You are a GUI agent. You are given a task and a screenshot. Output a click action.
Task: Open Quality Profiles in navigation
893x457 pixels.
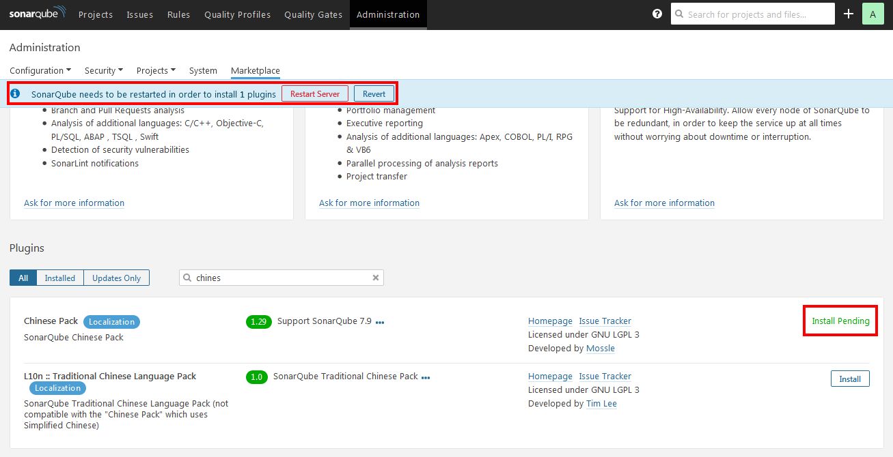[x=237, y=14]
